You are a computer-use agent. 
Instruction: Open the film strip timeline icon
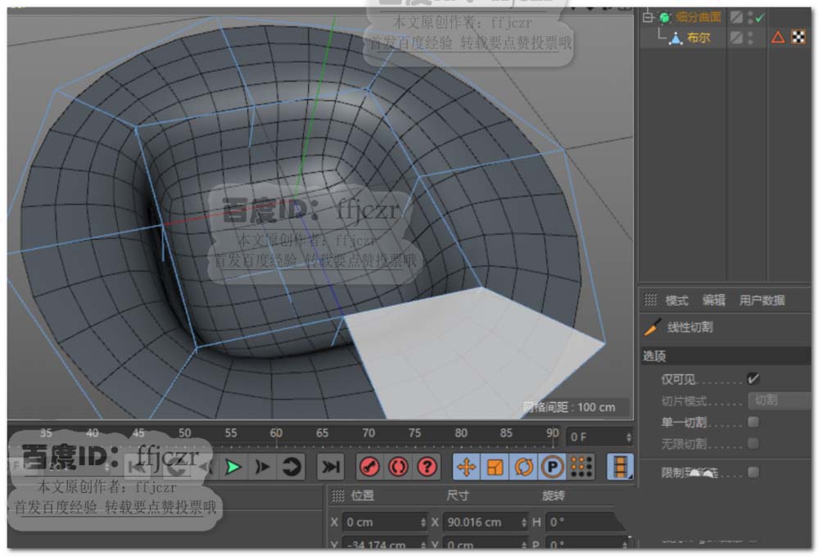pos(621,467)
